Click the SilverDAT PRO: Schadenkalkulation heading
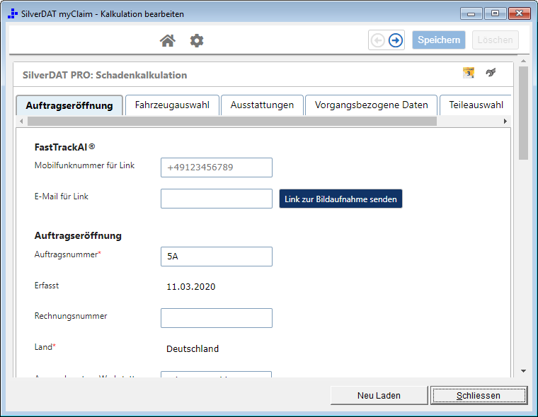 coord(105,75)
